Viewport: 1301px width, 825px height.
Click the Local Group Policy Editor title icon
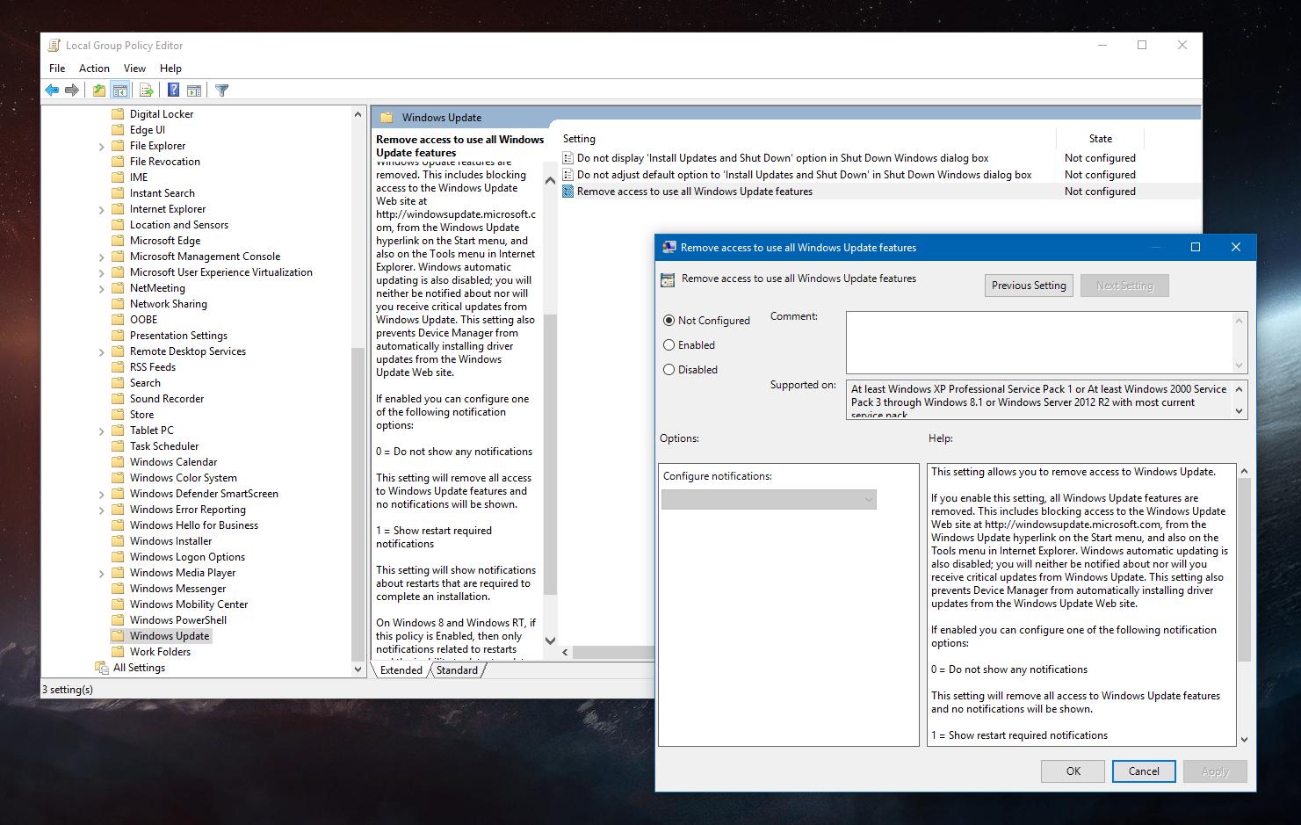pos(54,45)
